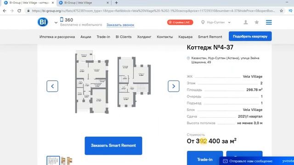Open Холдинг menu item
The height and width of the screenshot is (165, 294).
tap(144, 37)
